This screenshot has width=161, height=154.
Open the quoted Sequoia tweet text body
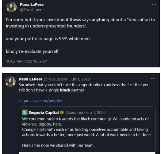click(x=87, y=132)
